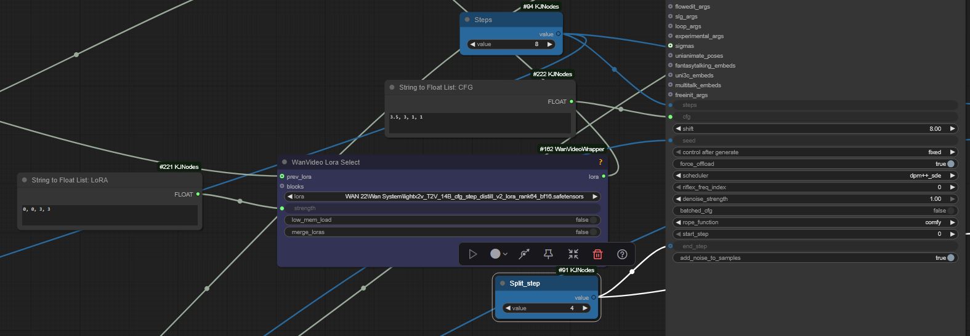Screen dimensions: 970x336
Task: Increase riflex_freq_index with right arrow
Action: [x=952, y=187]
